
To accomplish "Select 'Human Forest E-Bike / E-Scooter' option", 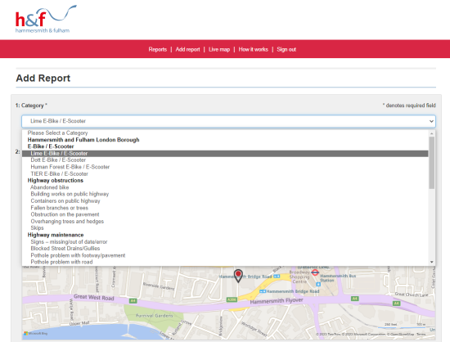I will tap(225, 167).
